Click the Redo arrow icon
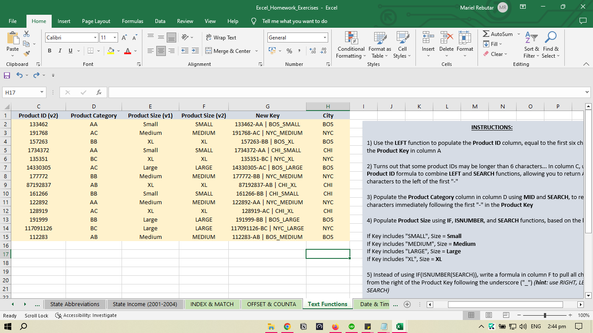This screenshot has height=333, width=593. [x=36, y=75]
